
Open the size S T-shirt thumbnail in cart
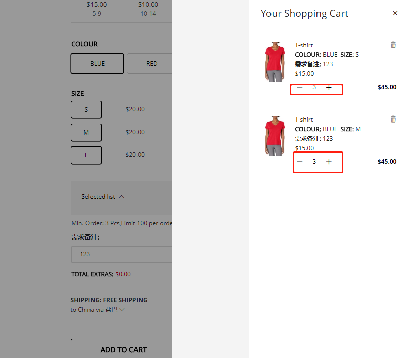pyautogui.click(x=275, y=61)
